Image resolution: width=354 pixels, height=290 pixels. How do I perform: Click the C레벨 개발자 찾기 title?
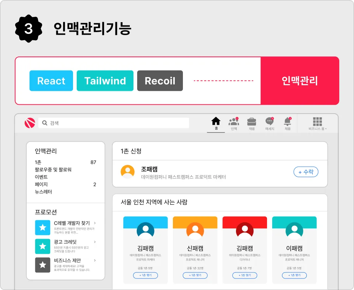pyautogui.click(x=72, y=223)
